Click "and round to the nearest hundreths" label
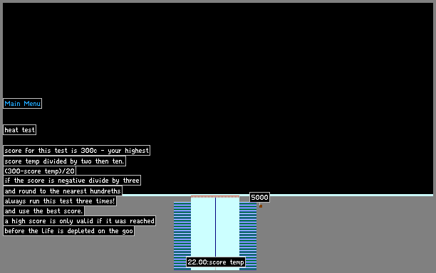 pos(63,191)
